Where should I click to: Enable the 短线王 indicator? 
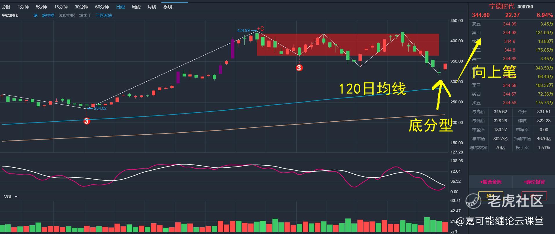click(x=85, y=15)
